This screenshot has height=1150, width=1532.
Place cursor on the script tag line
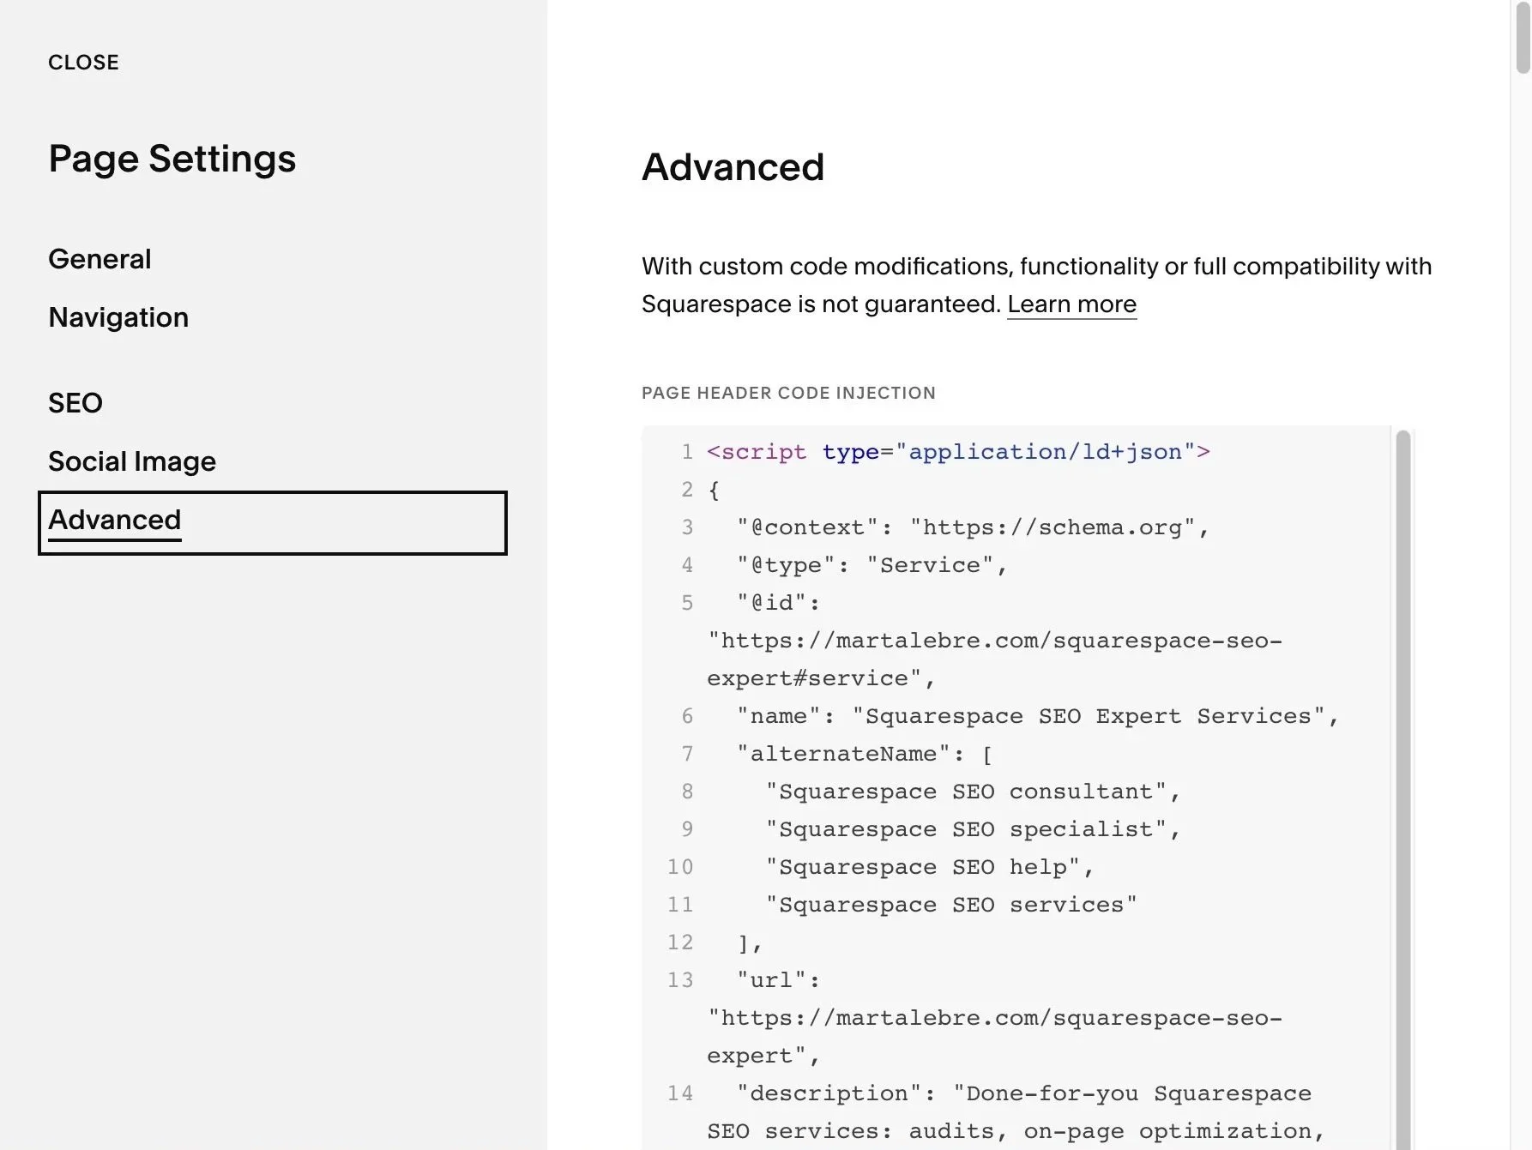tap(957, 452)
